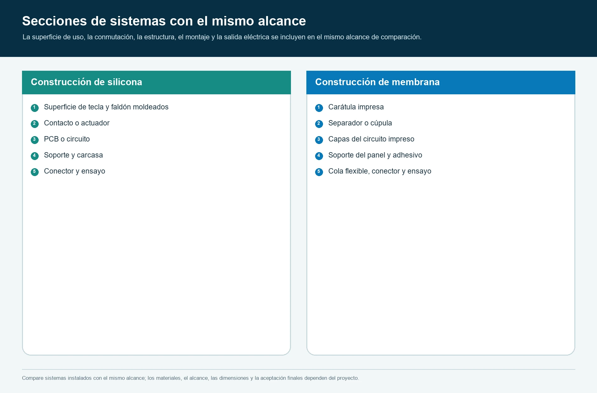The height and width of the screenshot is (393, 597).
Task: Click footer note starting 'Compare sistemas instalados'
Action: [x=190, y=378]
